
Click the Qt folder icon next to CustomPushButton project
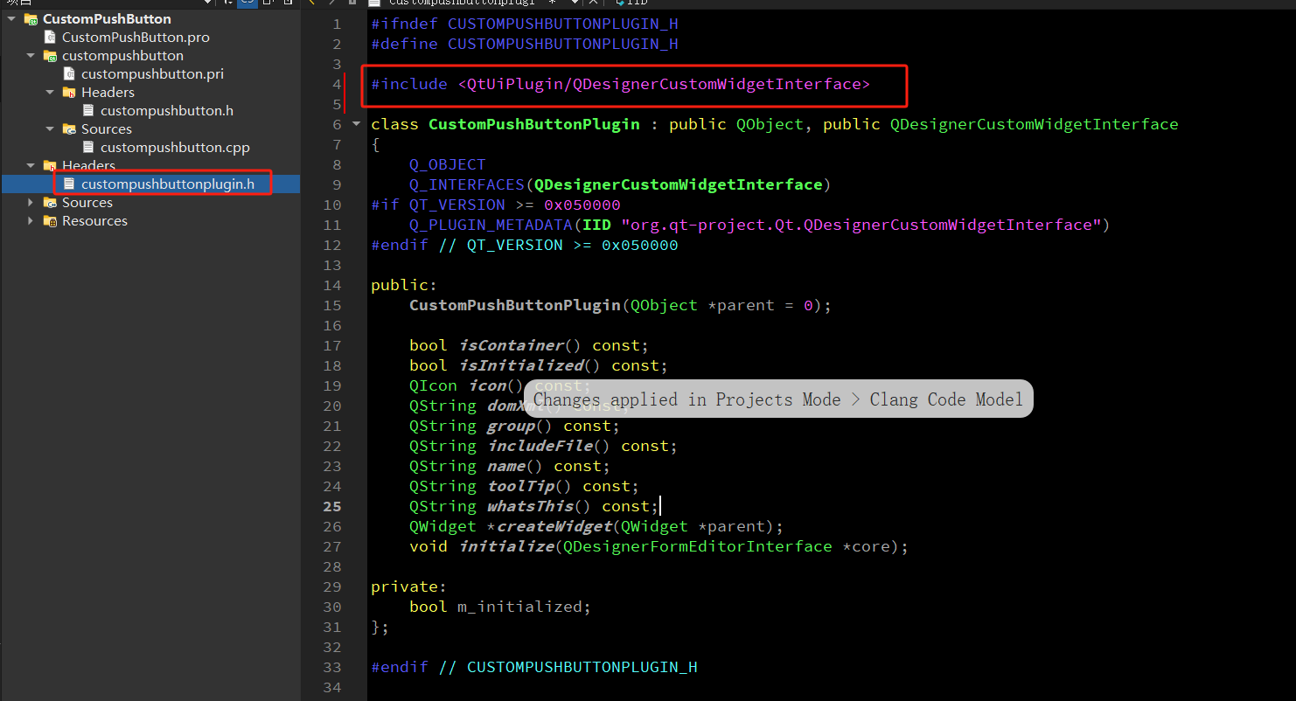(31, 18)
